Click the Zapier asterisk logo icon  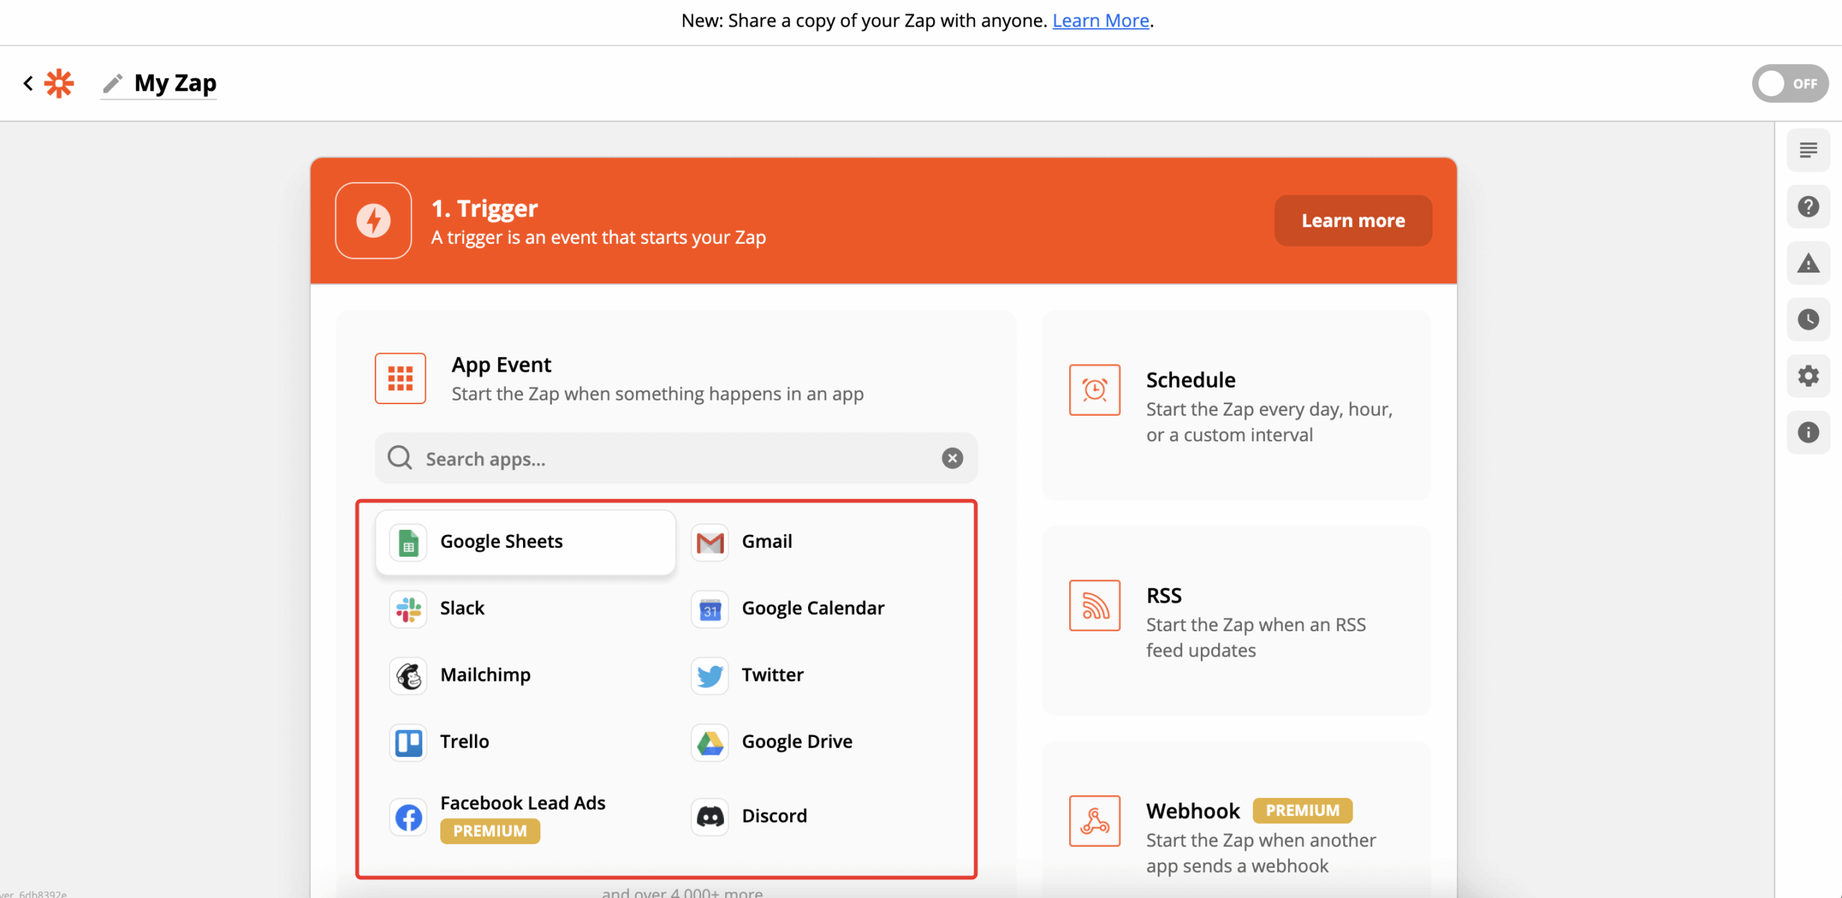click(59, 83)
